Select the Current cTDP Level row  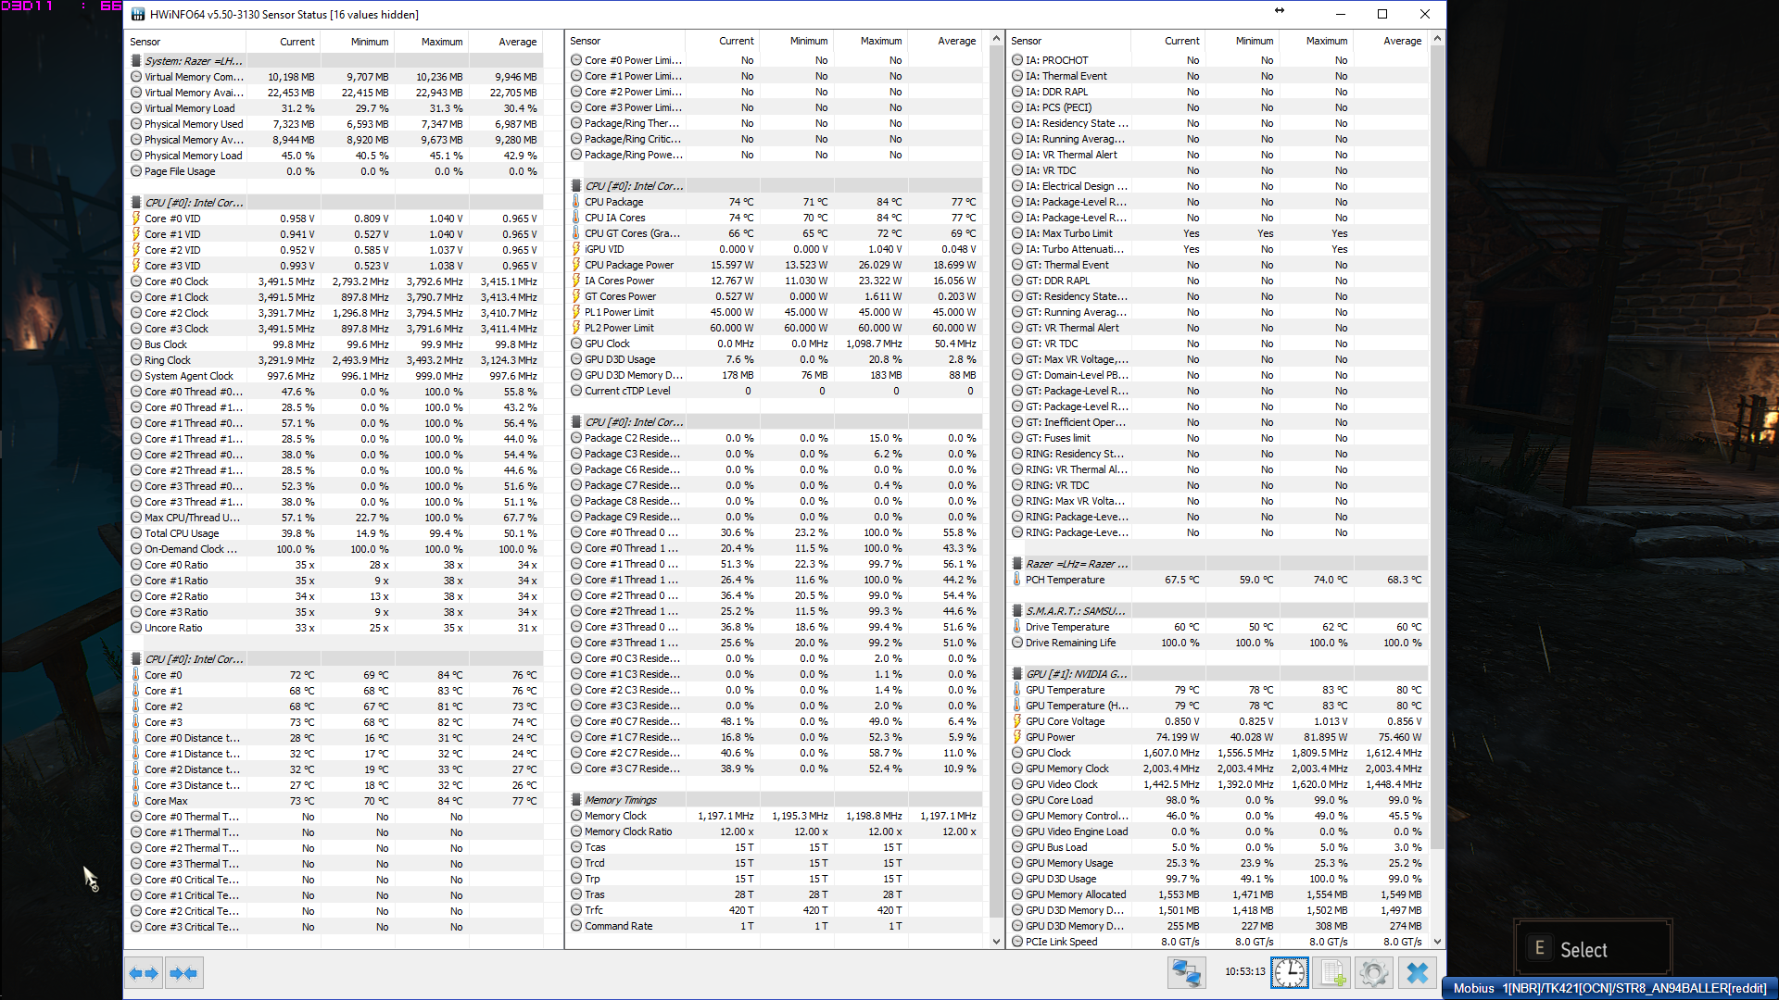775,391
